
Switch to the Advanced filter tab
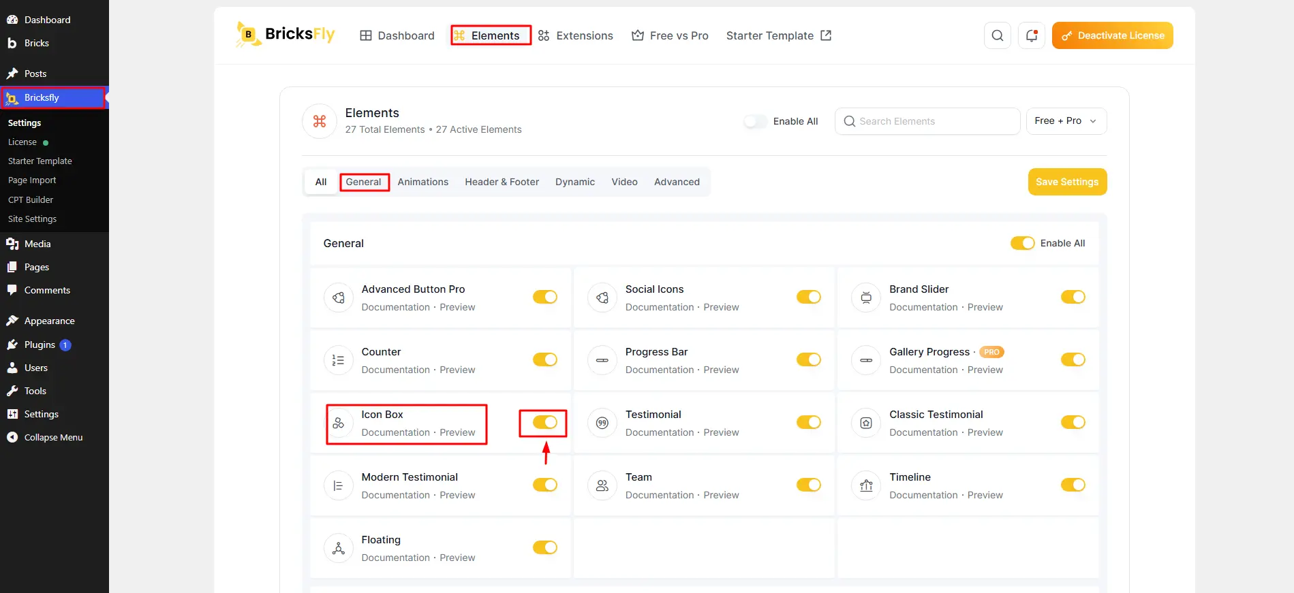677,182
